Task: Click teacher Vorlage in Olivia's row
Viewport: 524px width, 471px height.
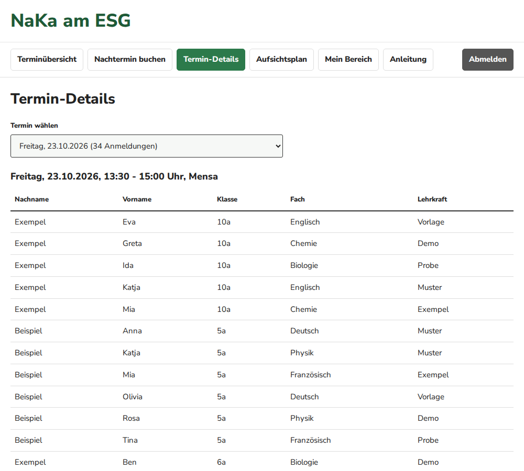Action: 431,397
